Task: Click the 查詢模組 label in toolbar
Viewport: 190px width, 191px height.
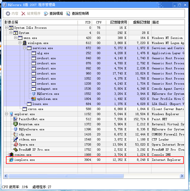Action: 56,14
